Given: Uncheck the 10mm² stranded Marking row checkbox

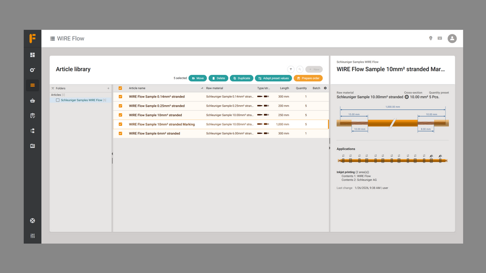Looking at the screenshot, I should tap(120, 124).
